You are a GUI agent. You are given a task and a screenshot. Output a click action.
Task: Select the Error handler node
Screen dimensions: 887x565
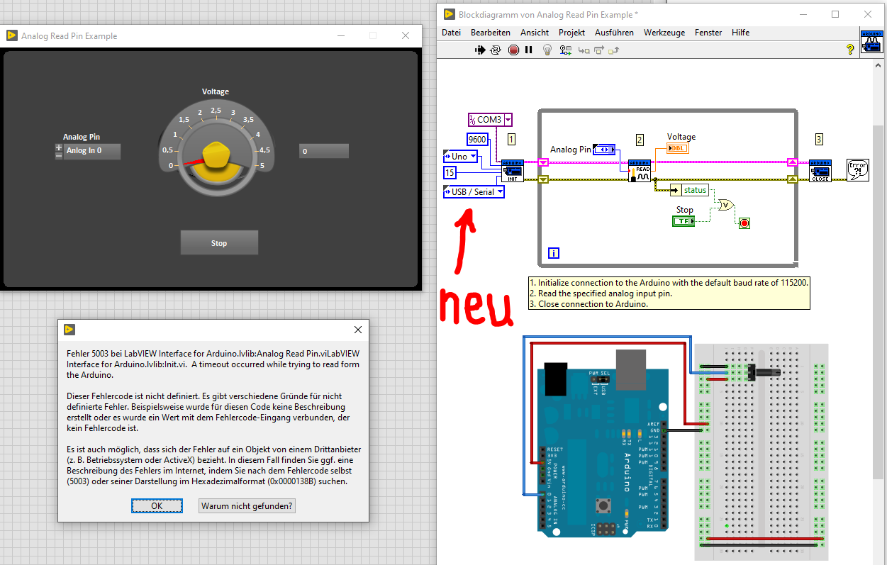858,171
